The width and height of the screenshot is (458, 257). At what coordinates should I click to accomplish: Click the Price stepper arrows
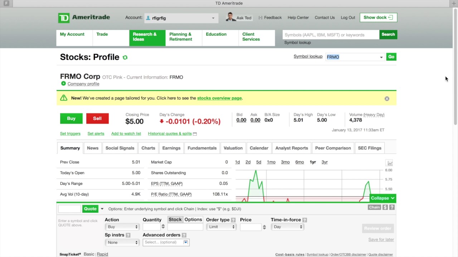(264, 227)
